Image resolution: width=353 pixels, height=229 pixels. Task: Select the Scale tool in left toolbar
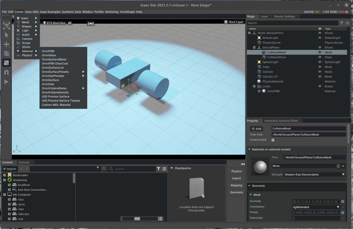(x=7, y=63)
